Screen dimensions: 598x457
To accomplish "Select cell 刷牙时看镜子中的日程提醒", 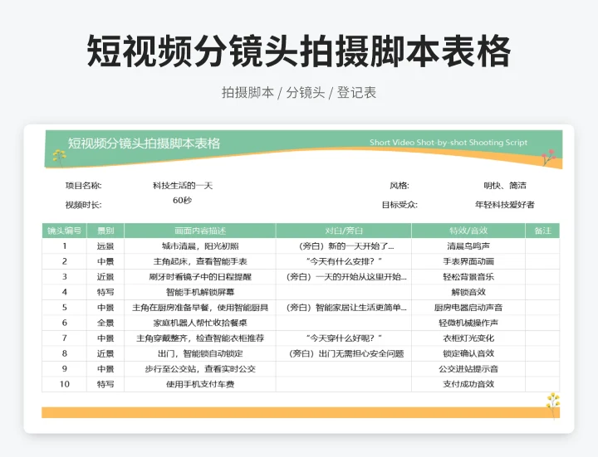I will pyautogui.click(x=200, y=277).
